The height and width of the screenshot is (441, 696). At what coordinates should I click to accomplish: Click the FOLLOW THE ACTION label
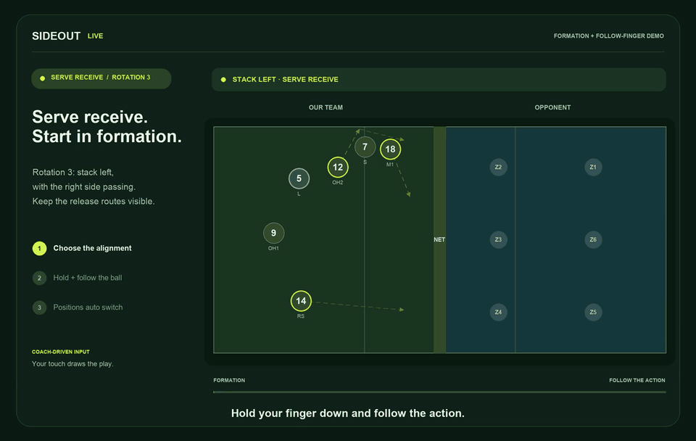click(637, 380)
